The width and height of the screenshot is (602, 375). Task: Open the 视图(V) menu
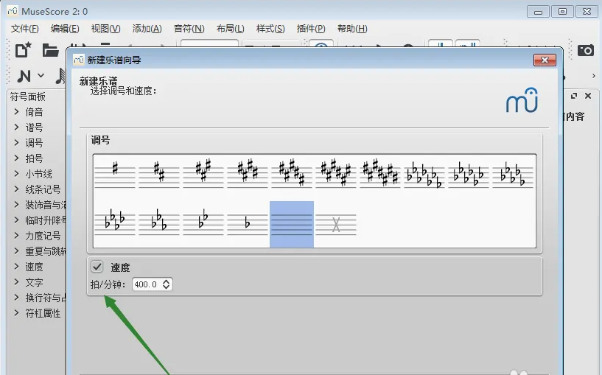[105, 29]
